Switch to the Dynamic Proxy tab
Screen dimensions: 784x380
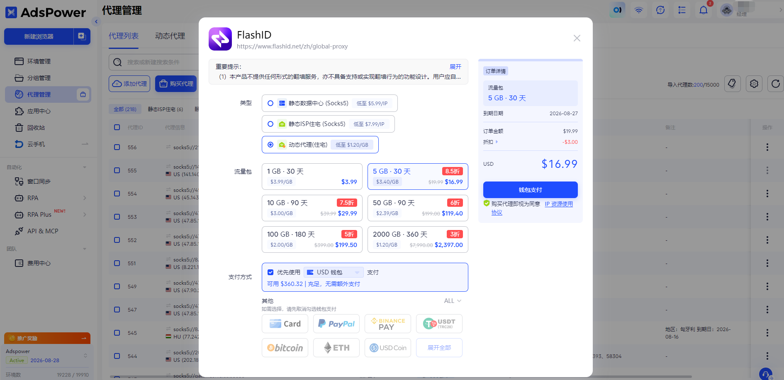pyautogui.click(x=170, y=36)
